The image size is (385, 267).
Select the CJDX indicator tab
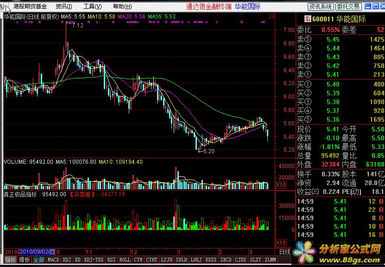240,260
